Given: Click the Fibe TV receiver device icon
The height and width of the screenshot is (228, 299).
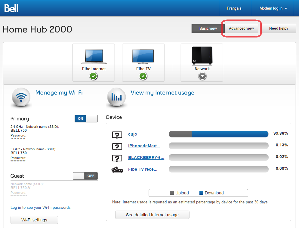Looking at the screenshot, I should click(117, 169).
